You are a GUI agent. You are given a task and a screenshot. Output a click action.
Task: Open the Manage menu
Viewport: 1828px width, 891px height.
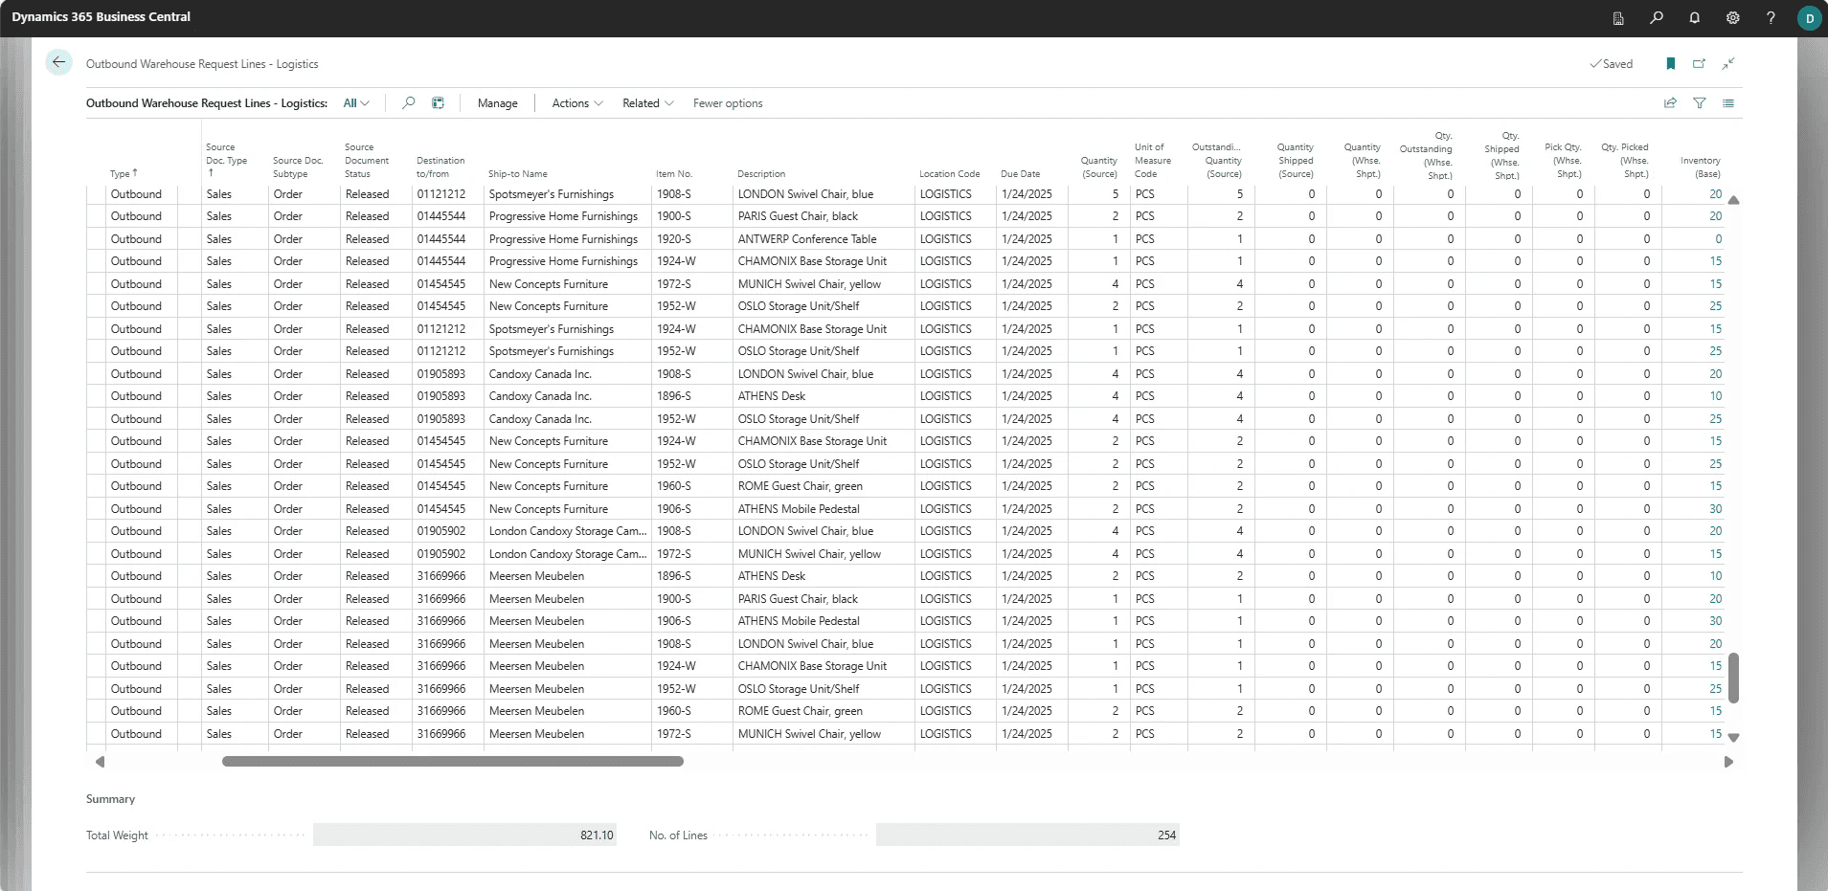pyautogui.click(x=498, y=103)
